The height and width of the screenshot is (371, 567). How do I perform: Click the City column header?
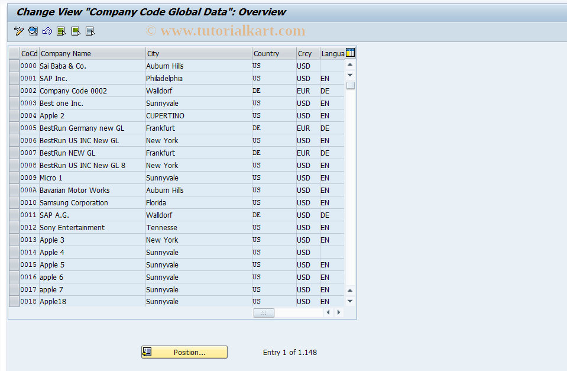[199, 54]
